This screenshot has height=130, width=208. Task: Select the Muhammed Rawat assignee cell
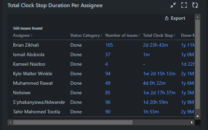coord(33,83)
